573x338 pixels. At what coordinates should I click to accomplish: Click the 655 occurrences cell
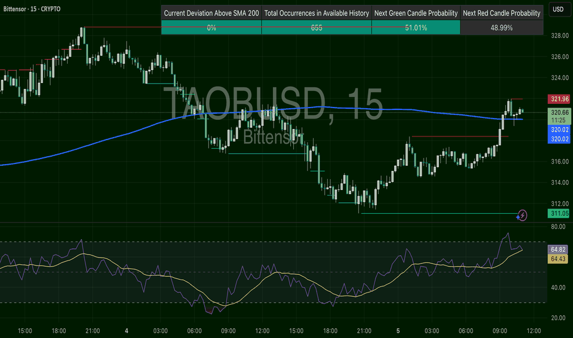[x=317, y=28]
